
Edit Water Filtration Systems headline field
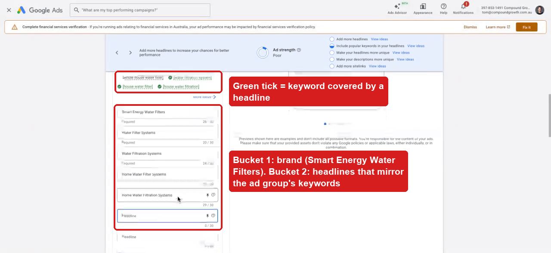click(167, 154)
